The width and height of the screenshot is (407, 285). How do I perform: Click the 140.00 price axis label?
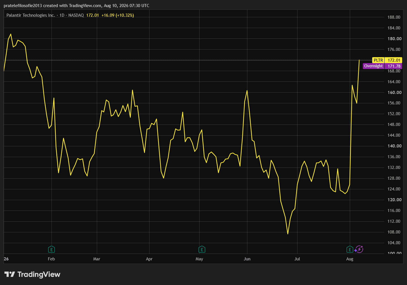[395, 146]
